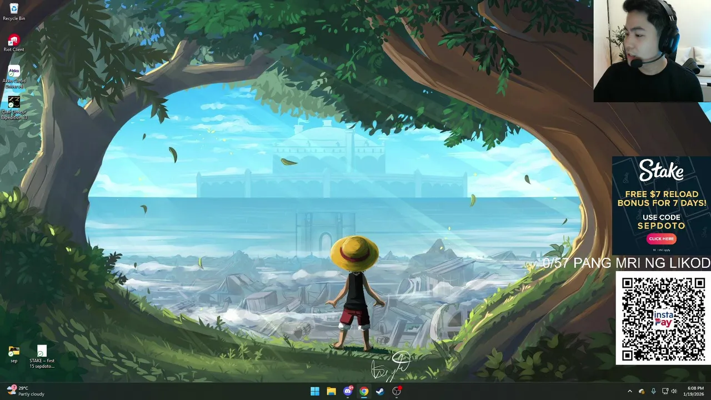Open Steam from the taskbar

380,391
